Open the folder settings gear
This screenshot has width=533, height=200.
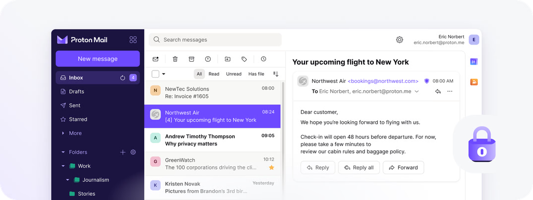[x=133, y=152]
